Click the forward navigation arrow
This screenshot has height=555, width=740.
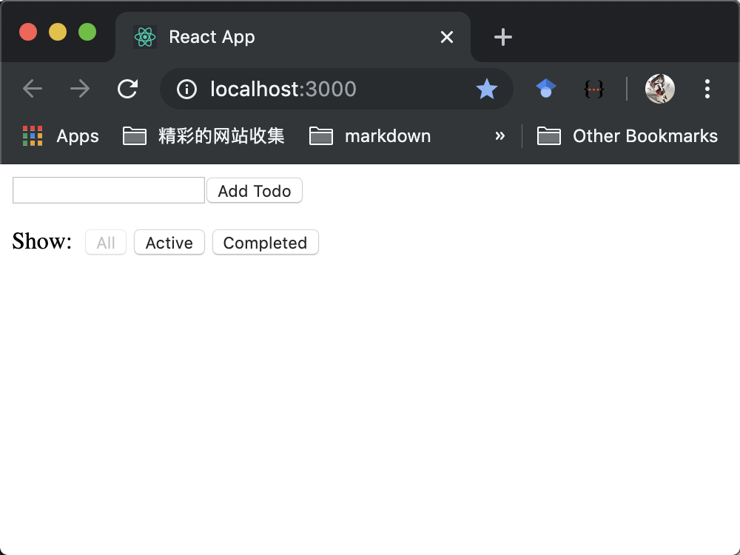pos(80,89)
